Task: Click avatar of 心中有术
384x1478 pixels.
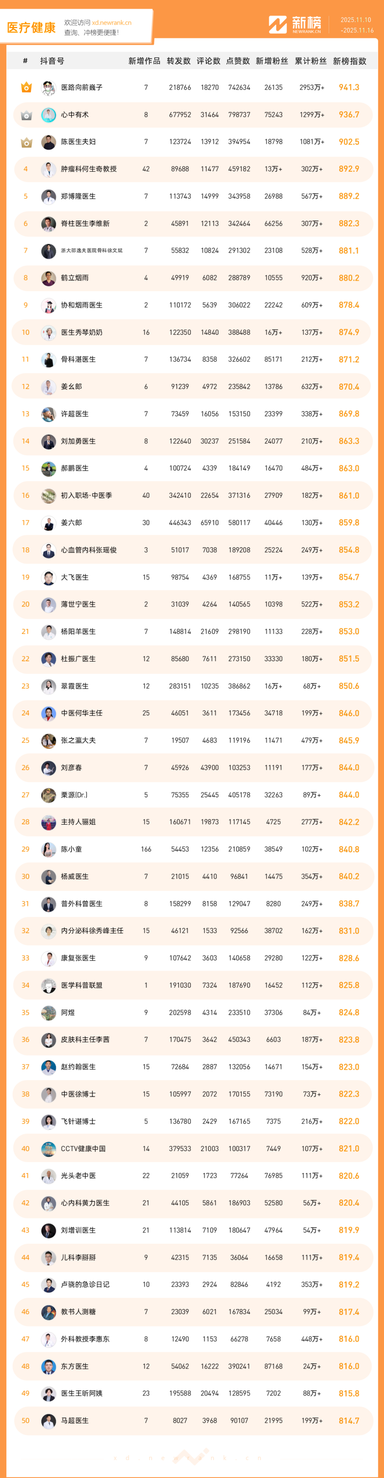Action: coord(48,115)
